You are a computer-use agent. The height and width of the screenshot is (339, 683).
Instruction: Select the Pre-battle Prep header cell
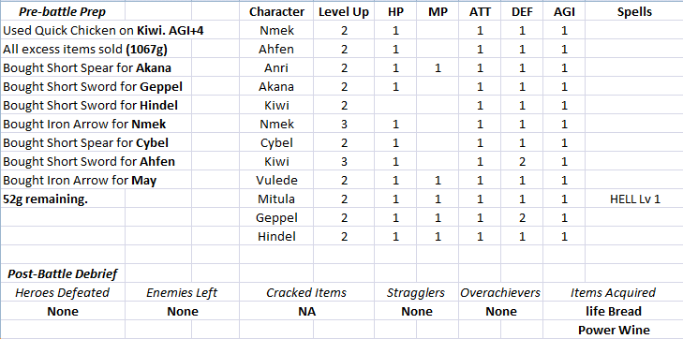63,12
